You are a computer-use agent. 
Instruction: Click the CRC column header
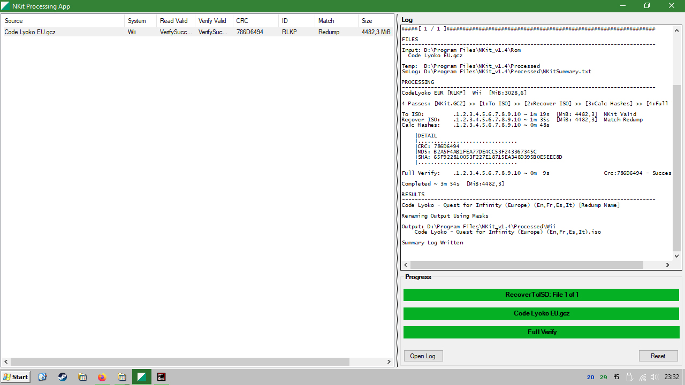click(x=256, y=21)
